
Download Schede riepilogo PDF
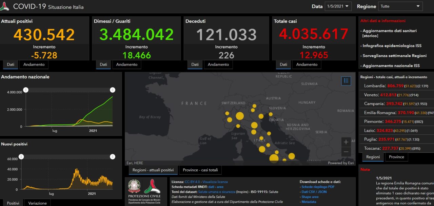pyautogui.click(x=318, y=187)
